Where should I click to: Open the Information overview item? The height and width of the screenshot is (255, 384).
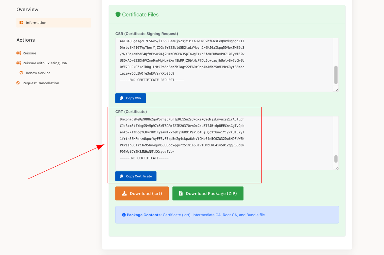click(x=54, y=23)
